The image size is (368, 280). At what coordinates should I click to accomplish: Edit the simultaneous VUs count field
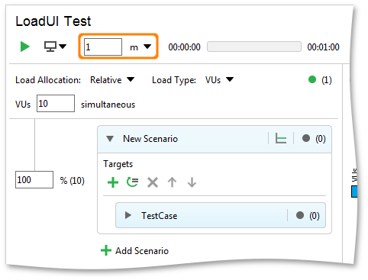[x=56, y=104]
